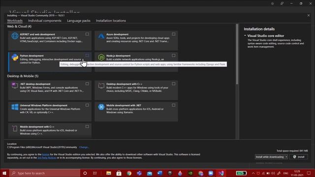Check Node.js development workload
The width and height of the screenshot is (315, 177).
click(x=174, y=56)
